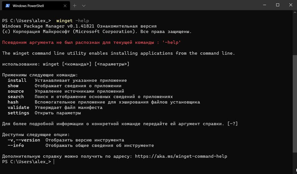This screenshot has width=297, height=174.
Task: Expand the new tab profile dropdown
Action: coord(84,6)
